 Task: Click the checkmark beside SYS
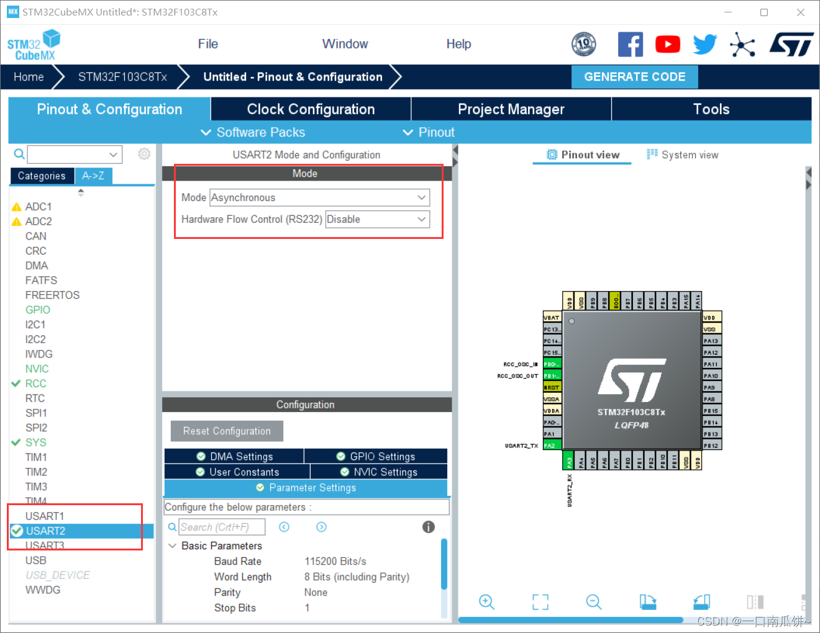point(16,442)
